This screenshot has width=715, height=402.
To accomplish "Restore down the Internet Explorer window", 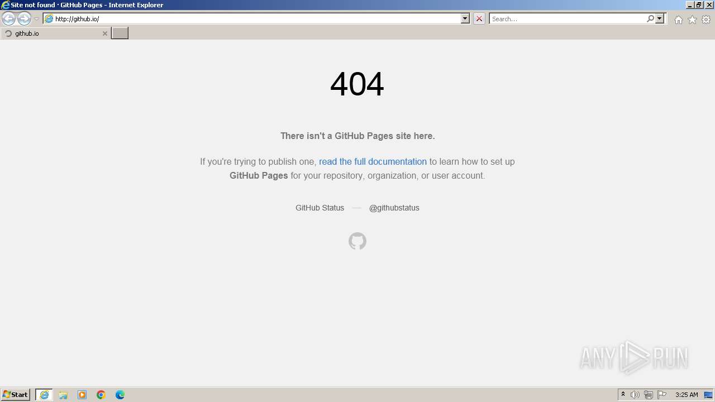I will [x=699, y=5].
